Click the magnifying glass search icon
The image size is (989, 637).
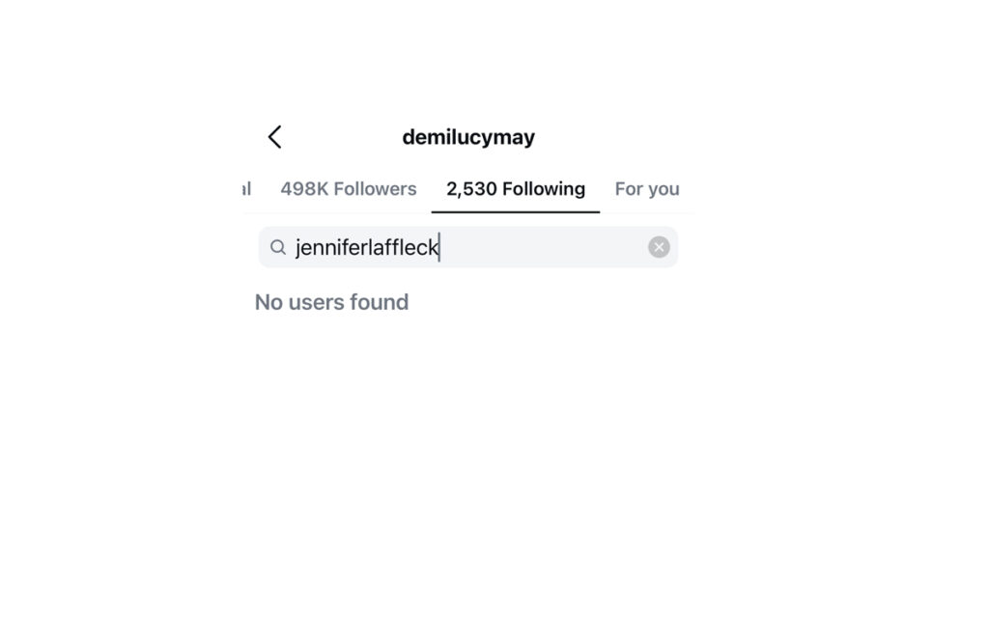pyautogui.click(x=278, y=247)
